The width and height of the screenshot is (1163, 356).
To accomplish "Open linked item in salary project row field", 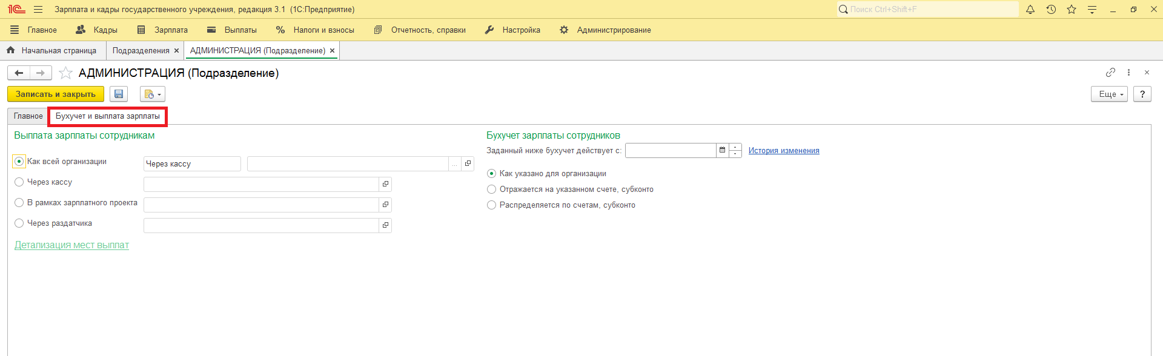I will [385, 205].
